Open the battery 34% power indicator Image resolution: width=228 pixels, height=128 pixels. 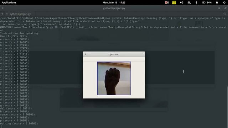(207, 2)
